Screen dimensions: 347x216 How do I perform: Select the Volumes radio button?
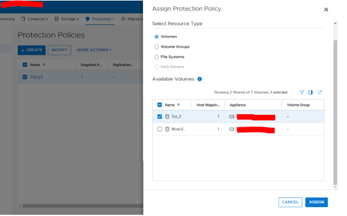pyautogui.click(x=156, y=36)
